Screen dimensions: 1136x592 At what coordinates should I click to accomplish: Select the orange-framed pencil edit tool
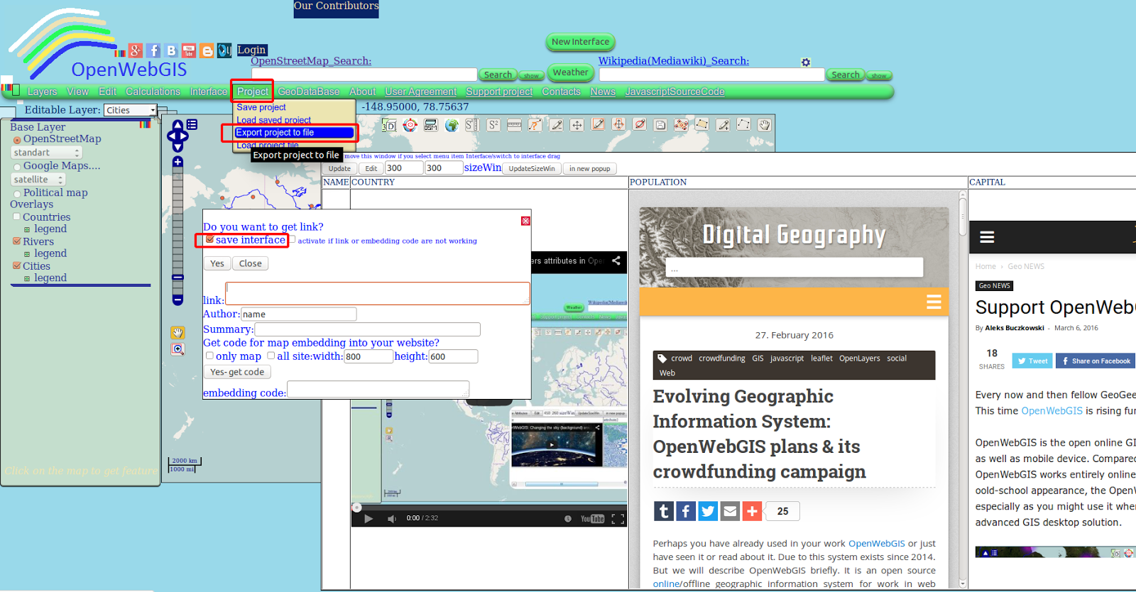click(x=599, y=125)
